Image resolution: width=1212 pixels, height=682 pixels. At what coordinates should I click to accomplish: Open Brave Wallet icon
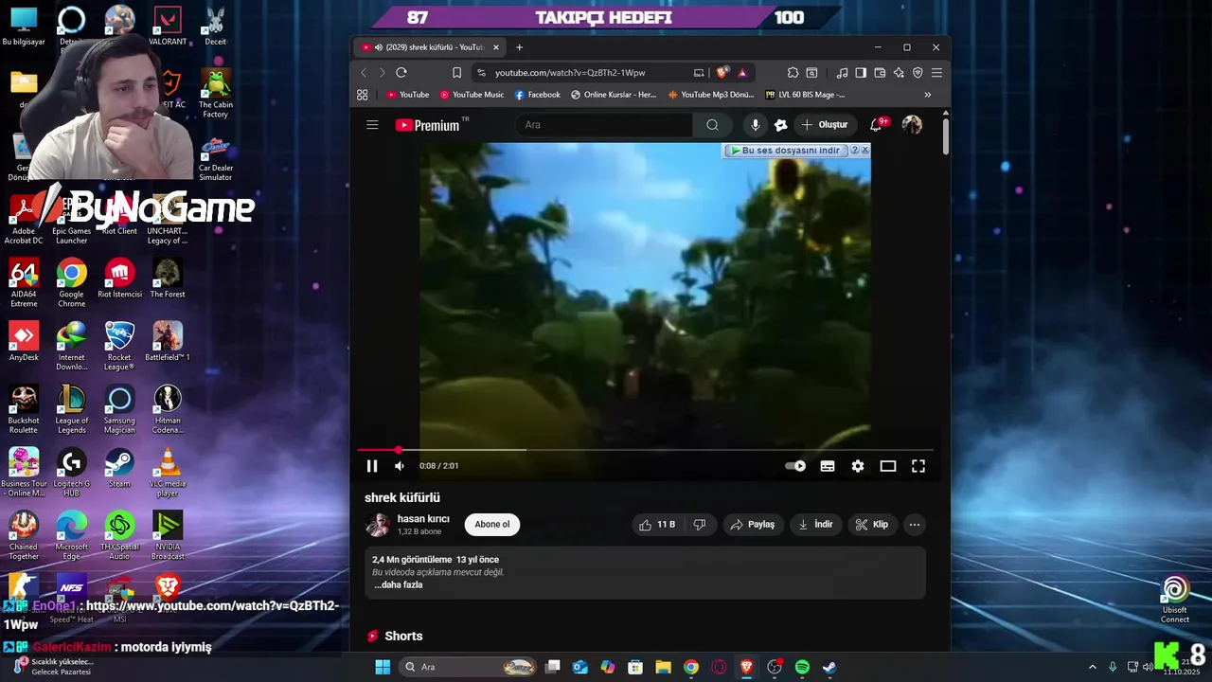pos(880,73)
